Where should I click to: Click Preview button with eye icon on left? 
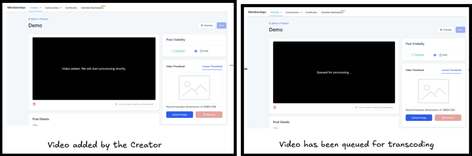click(x=206, y=26)
